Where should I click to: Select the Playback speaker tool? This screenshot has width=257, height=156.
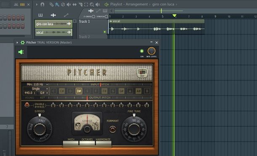98,5
